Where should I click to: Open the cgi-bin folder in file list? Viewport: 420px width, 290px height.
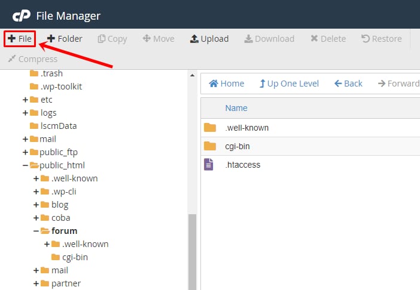238,146
